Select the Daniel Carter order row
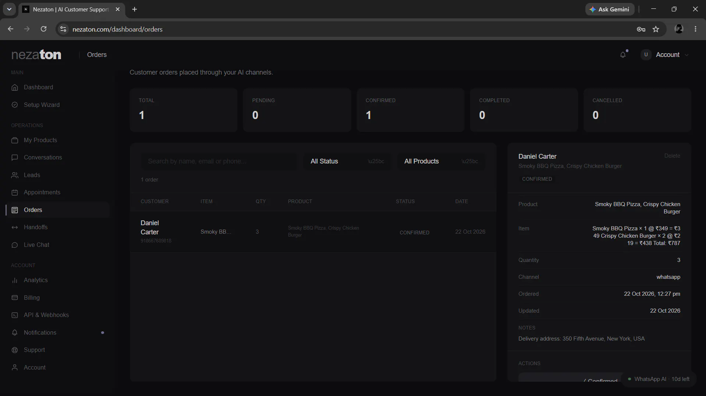This screenshot has height=396, width=706. pyautogui.click(x=313, y=232)
